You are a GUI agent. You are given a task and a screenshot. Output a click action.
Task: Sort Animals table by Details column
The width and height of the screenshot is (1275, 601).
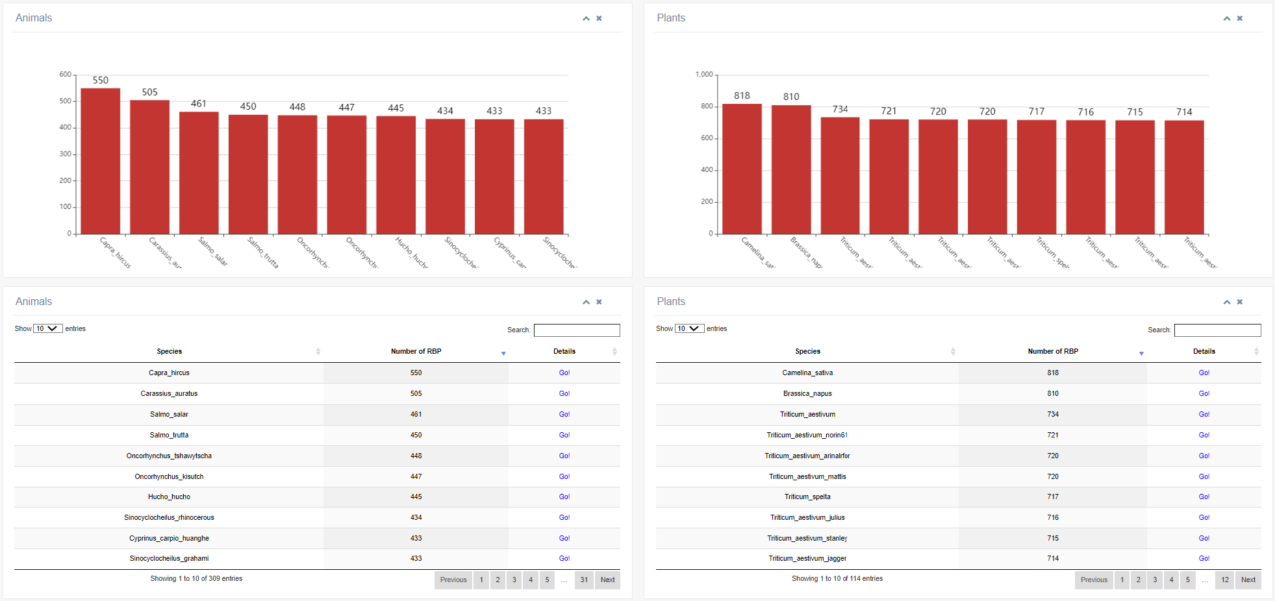click(564, 351)
